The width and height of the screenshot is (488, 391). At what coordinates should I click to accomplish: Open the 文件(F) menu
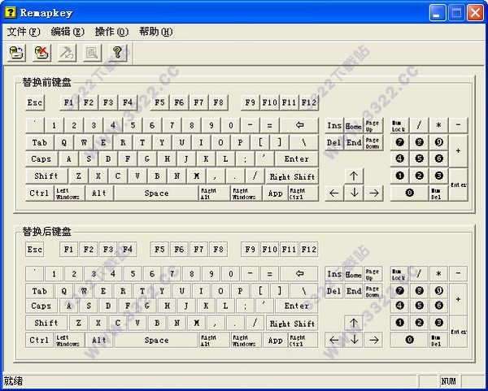(x=23, y=32)
